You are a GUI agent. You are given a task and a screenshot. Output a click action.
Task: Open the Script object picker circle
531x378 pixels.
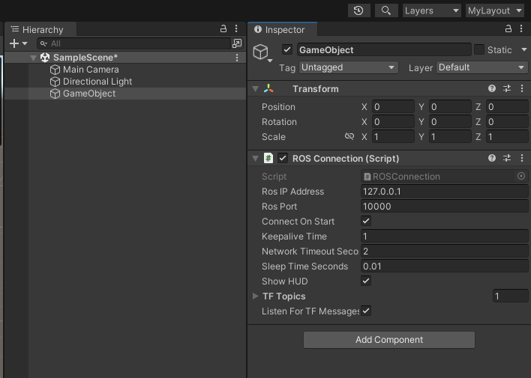[x=521, y=176]
